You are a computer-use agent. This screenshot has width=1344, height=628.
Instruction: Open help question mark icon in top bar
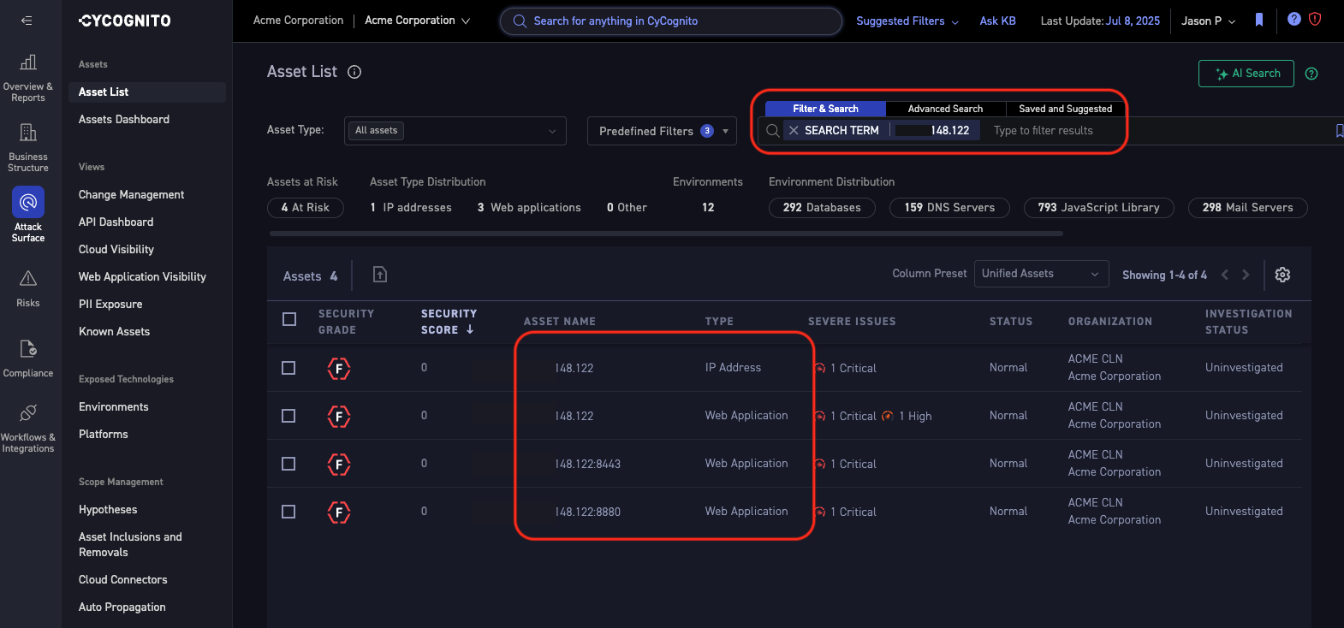tap(1294, 19)
